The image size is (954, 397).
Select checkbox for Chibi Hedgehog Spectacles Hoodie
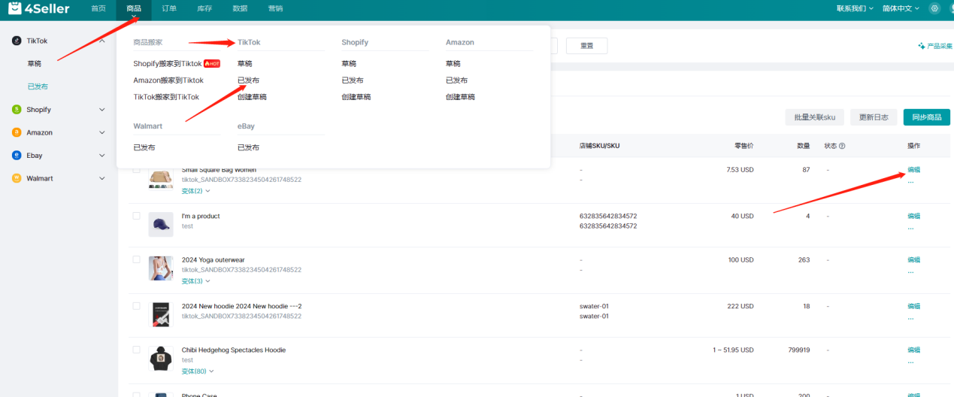click(x=137, y=350)
